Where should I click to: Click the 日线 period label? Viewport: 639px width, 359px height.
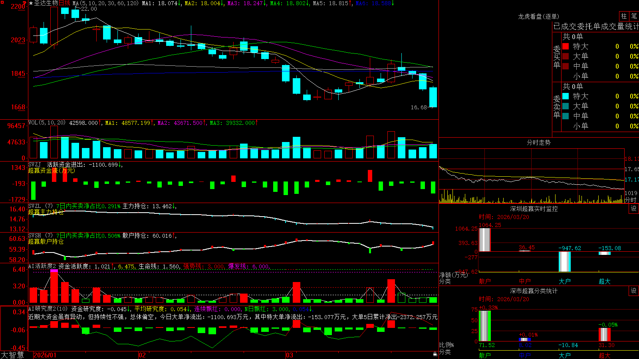tap(64, 3)
